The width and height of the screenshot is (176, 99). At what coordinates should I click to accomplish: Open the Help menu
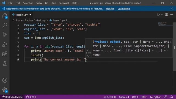[x=75, y=3]
